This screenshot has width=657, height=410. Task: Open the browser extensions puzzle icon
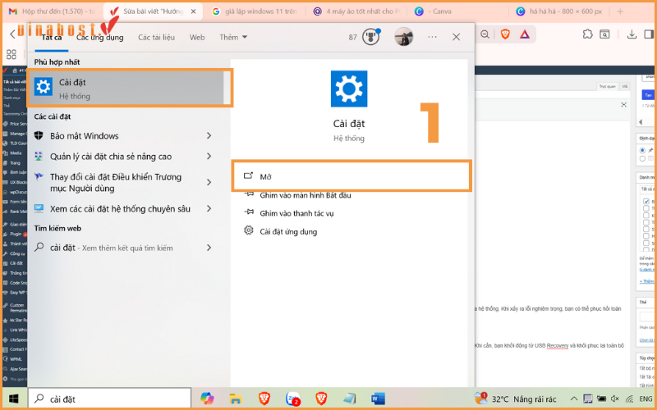[x=587, y=34]
